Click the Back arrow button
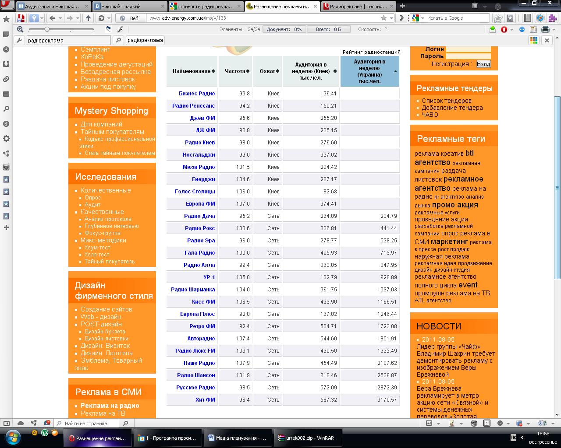This screenshot has height=448, width=561. pos(53,18)
